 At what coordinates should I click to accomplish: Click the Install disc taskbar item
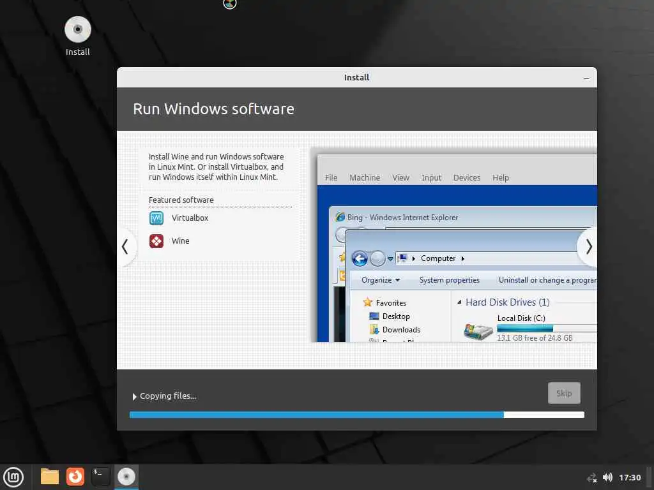coord(126,477)
